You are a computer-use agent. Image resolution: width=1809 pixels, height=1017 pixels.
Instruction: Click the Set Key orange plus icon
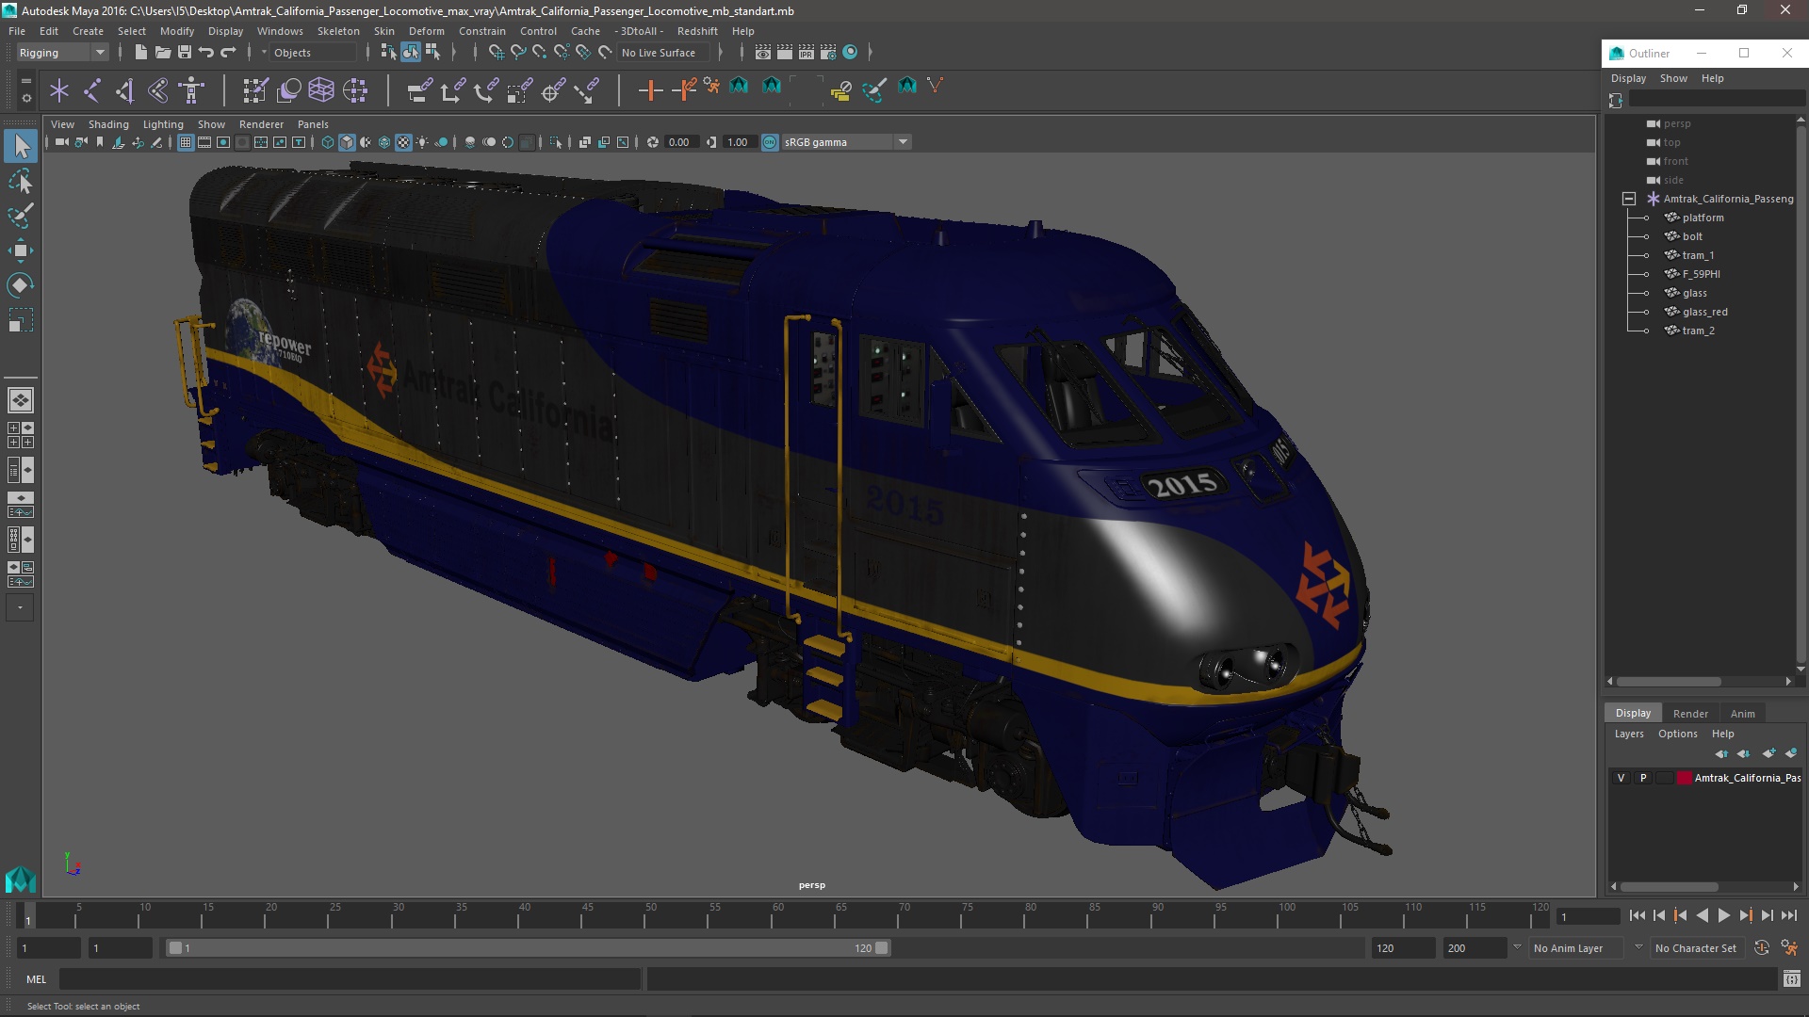tap(650, 90)
